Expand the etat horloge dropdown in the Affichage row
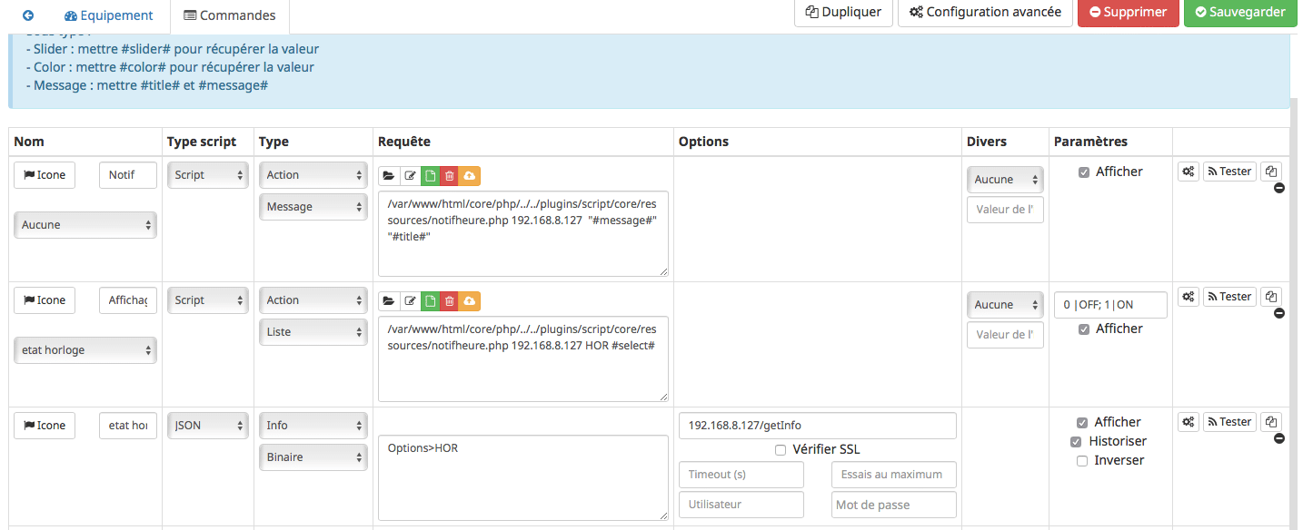The image size is (1303, 530). (x=85, y=350)
